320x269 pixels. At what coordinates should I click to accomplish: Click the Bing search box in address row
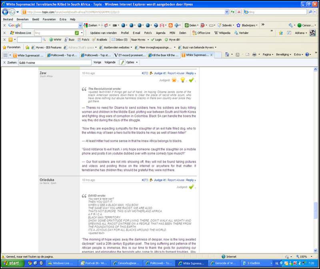pyautogui.click(x=276, y=12)
